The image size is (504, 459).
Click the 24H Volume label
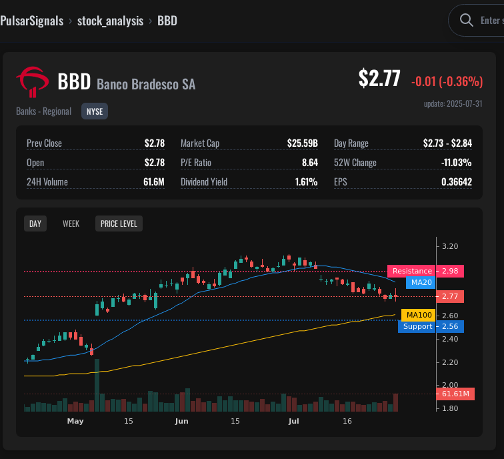click(47, 182)
